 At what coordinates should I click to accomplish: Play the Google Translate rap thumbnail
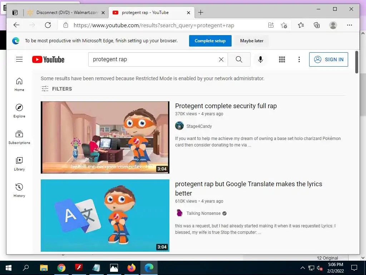click(105, 215)
